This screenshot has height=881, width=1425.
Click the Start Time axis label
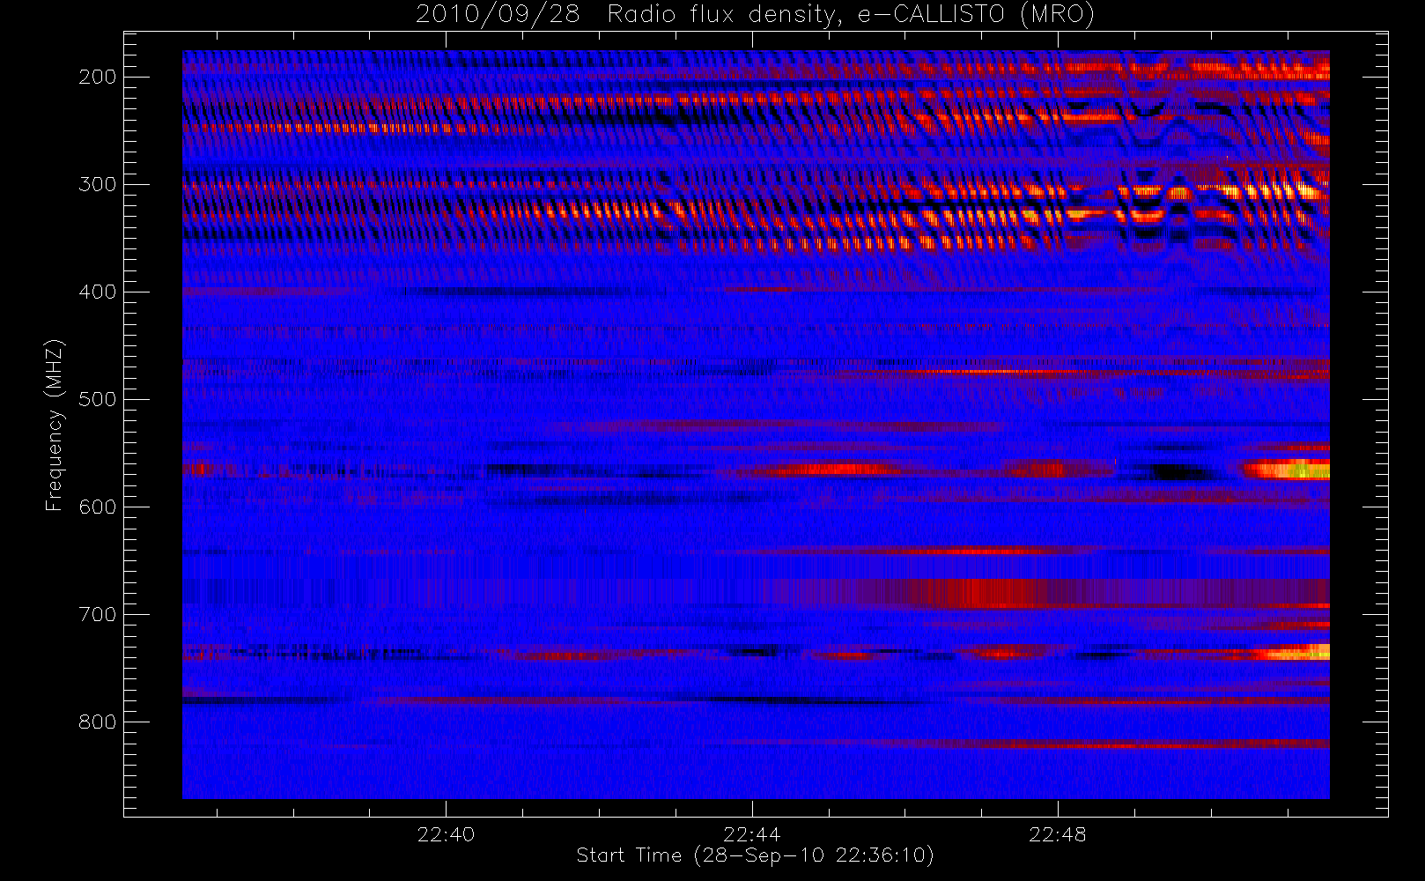tap(756, 855)
